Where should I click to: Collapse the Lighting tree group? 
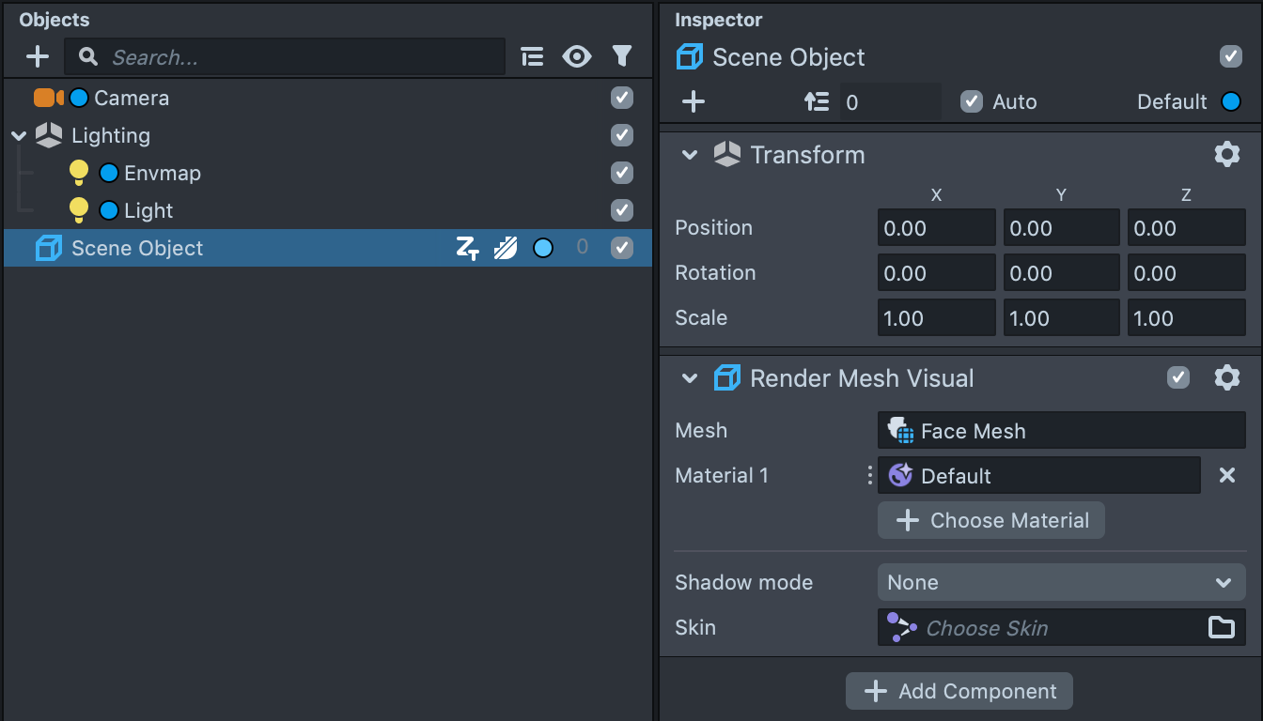(19, 136)
